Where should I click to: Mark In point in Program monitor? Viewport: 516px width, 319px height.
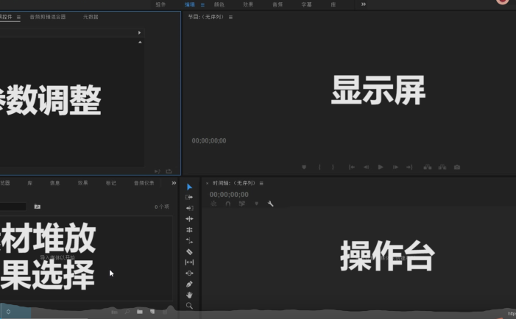[319, 168]
